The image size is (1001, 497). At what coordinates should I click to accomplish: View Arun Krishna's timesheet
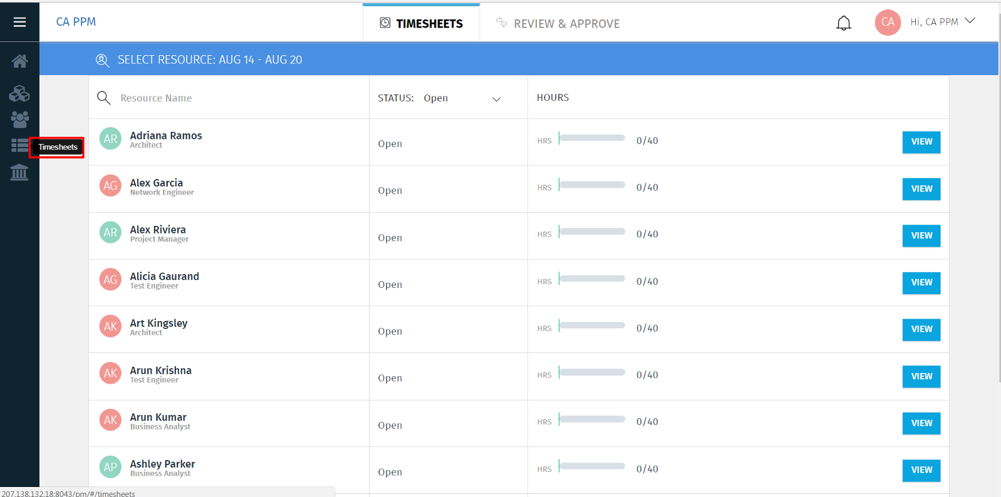(921, 377)
